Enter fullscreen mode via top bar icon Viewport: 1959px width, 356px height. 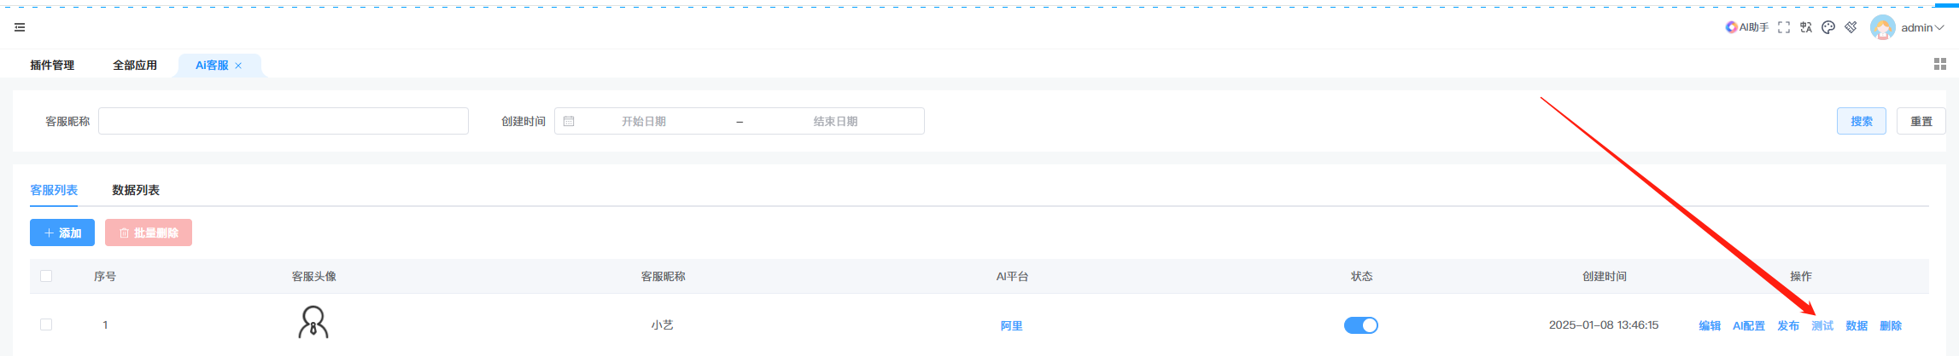pyautogui.click(x=1784, y=27)
